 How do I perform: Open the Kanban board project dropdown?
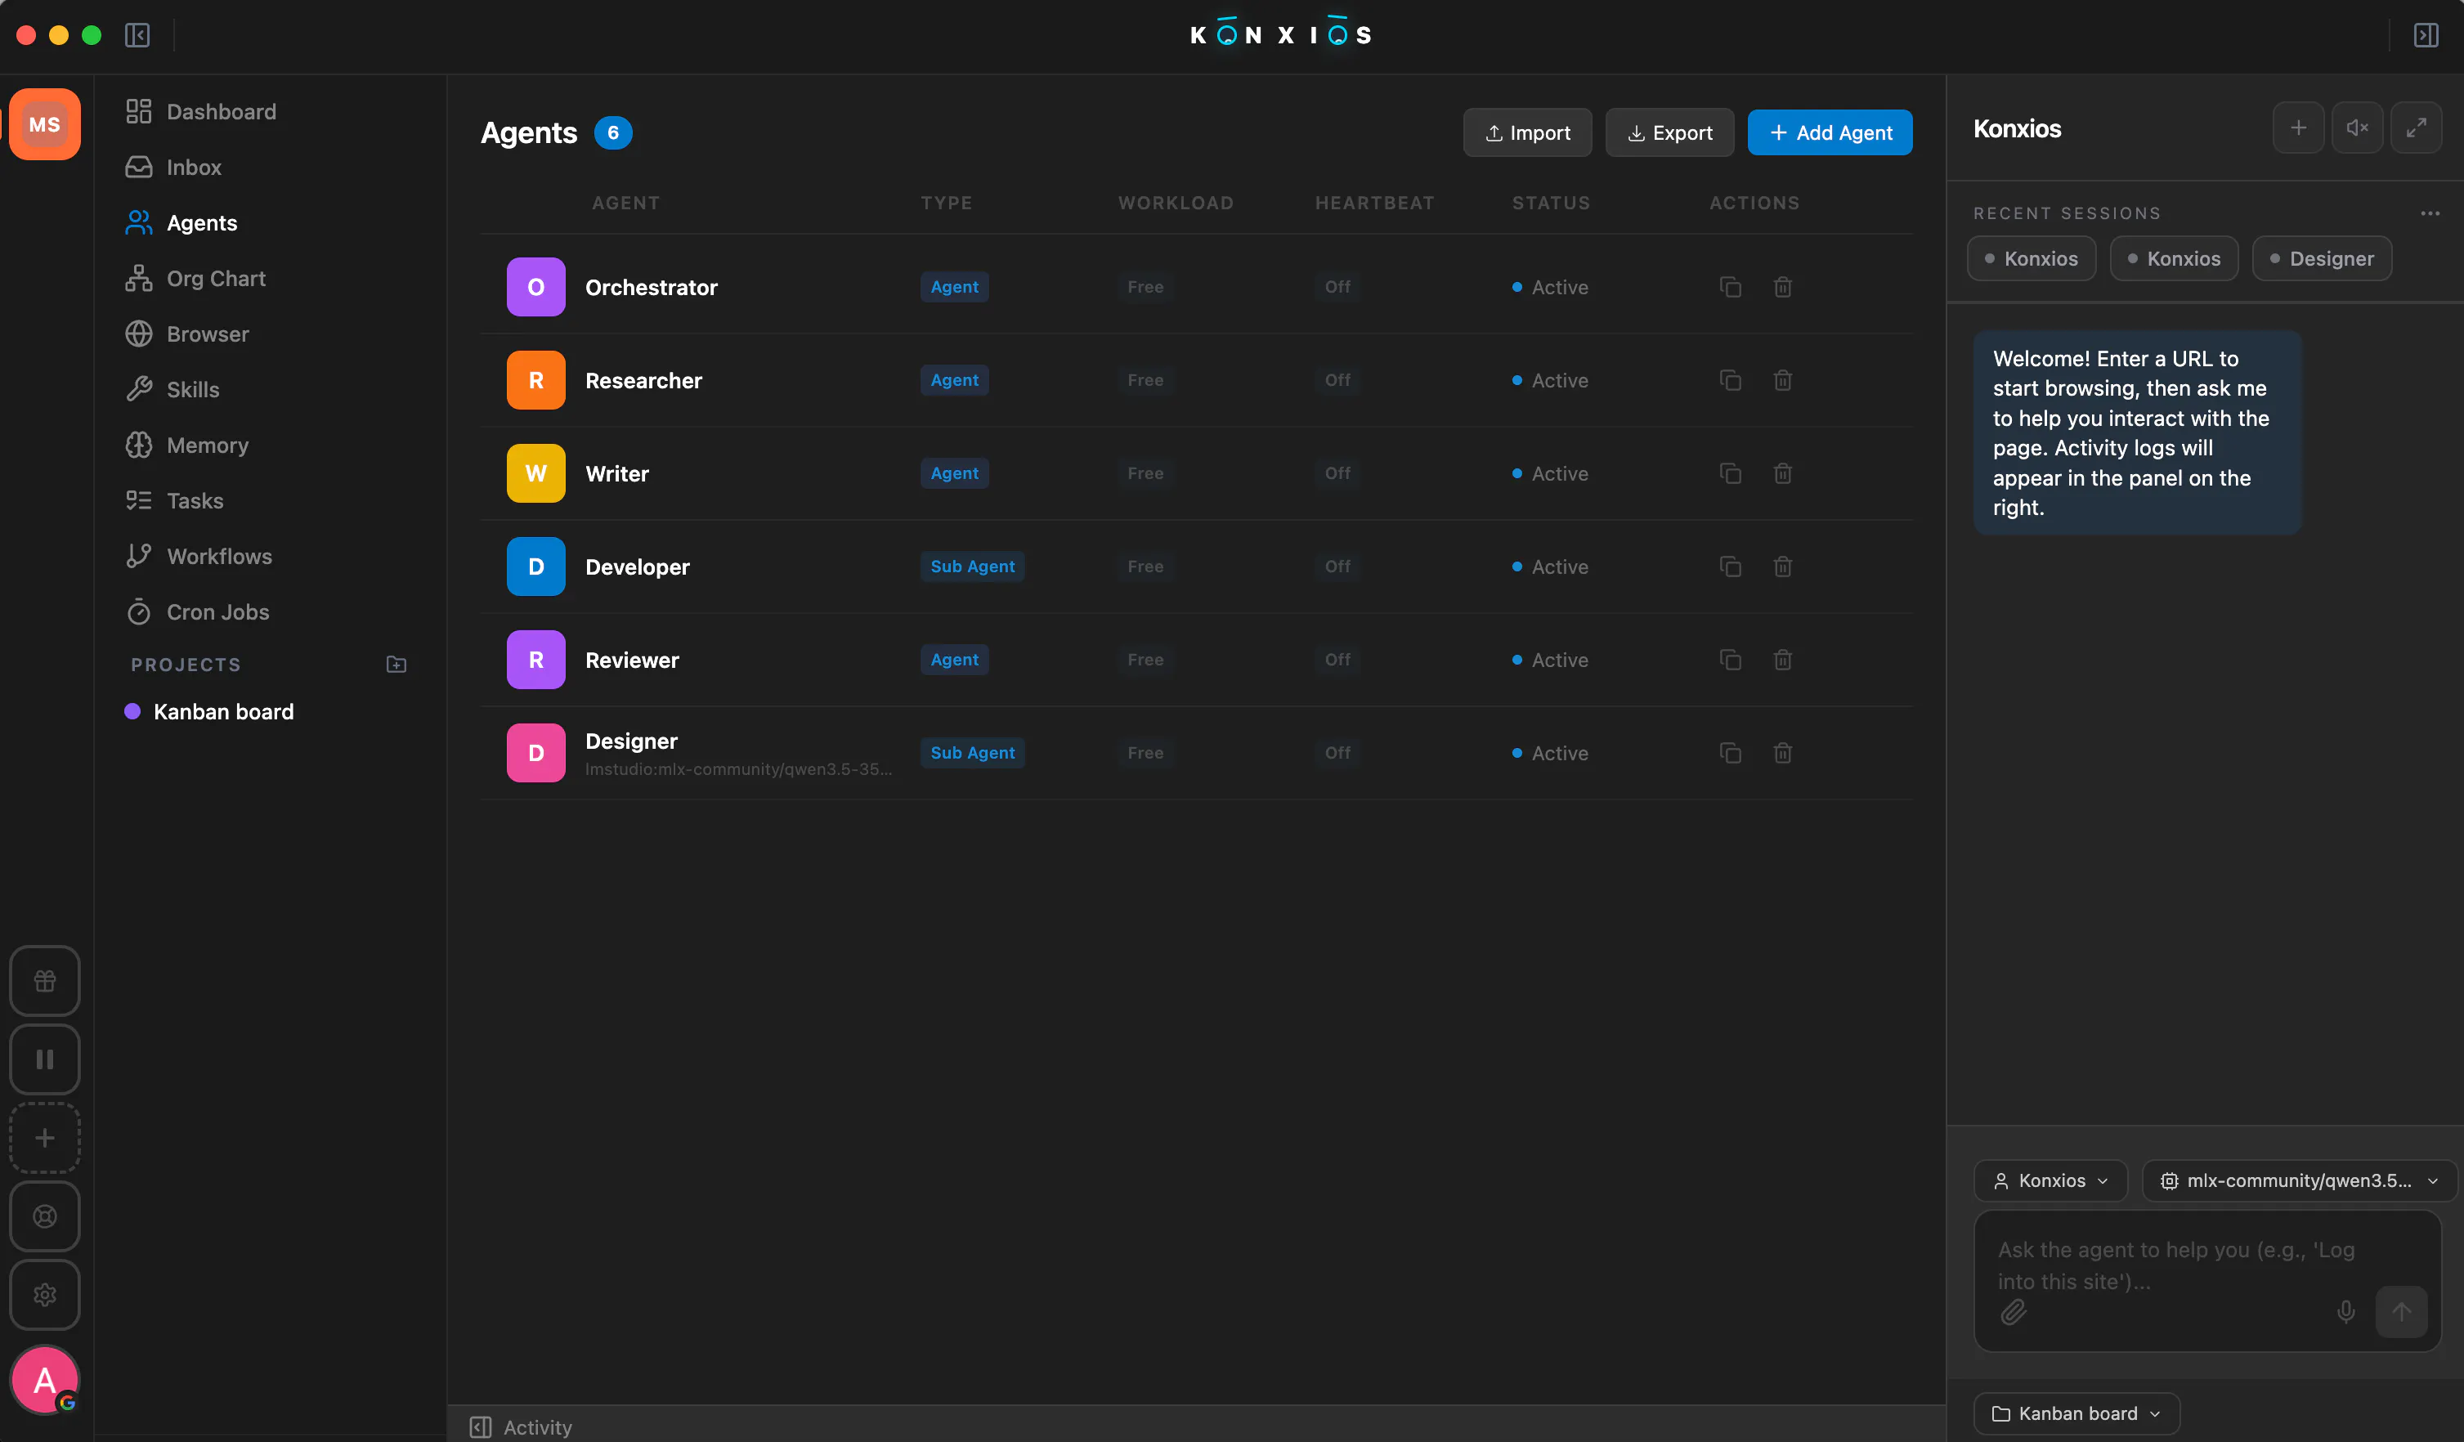(x=2076, y=1413)
